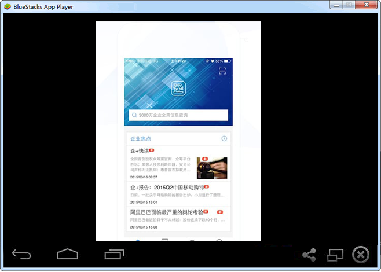The image size is (381, 272).
Task: Expand 企业焦点 with the circled arrow
Action: pyautogui.click(x=224, y=139)
